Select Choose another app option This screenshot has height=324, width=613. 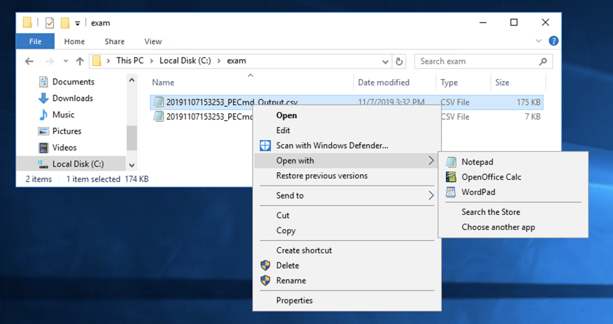498,227
